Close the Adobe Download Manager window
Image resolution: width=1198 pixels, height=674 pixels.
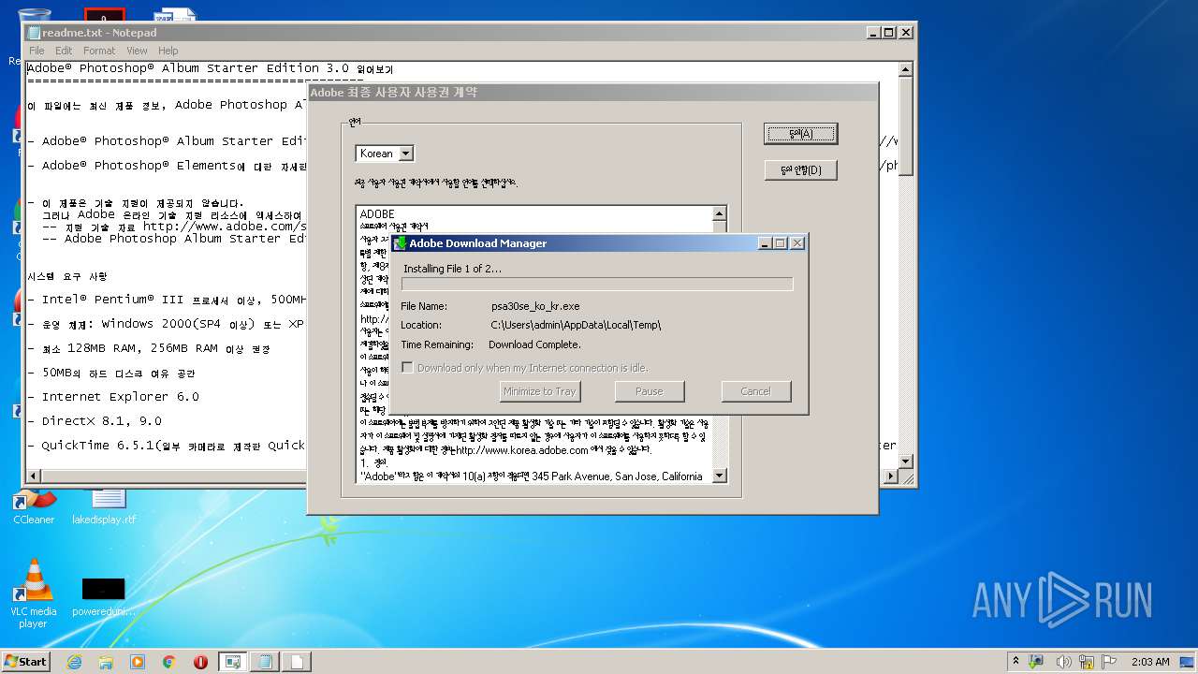click(797, 243)
